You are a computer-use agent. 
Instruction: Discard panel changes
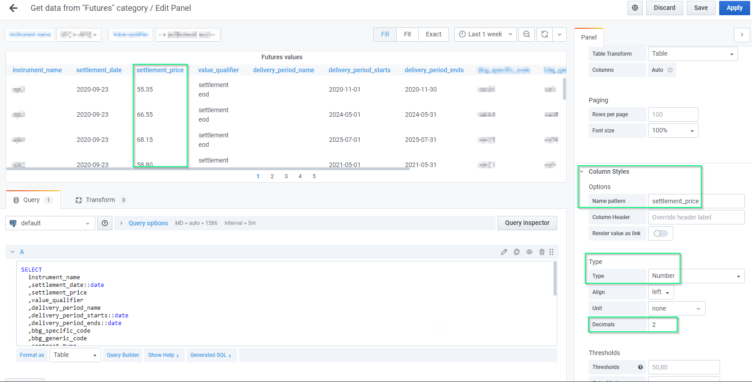[x=665, y=8]
